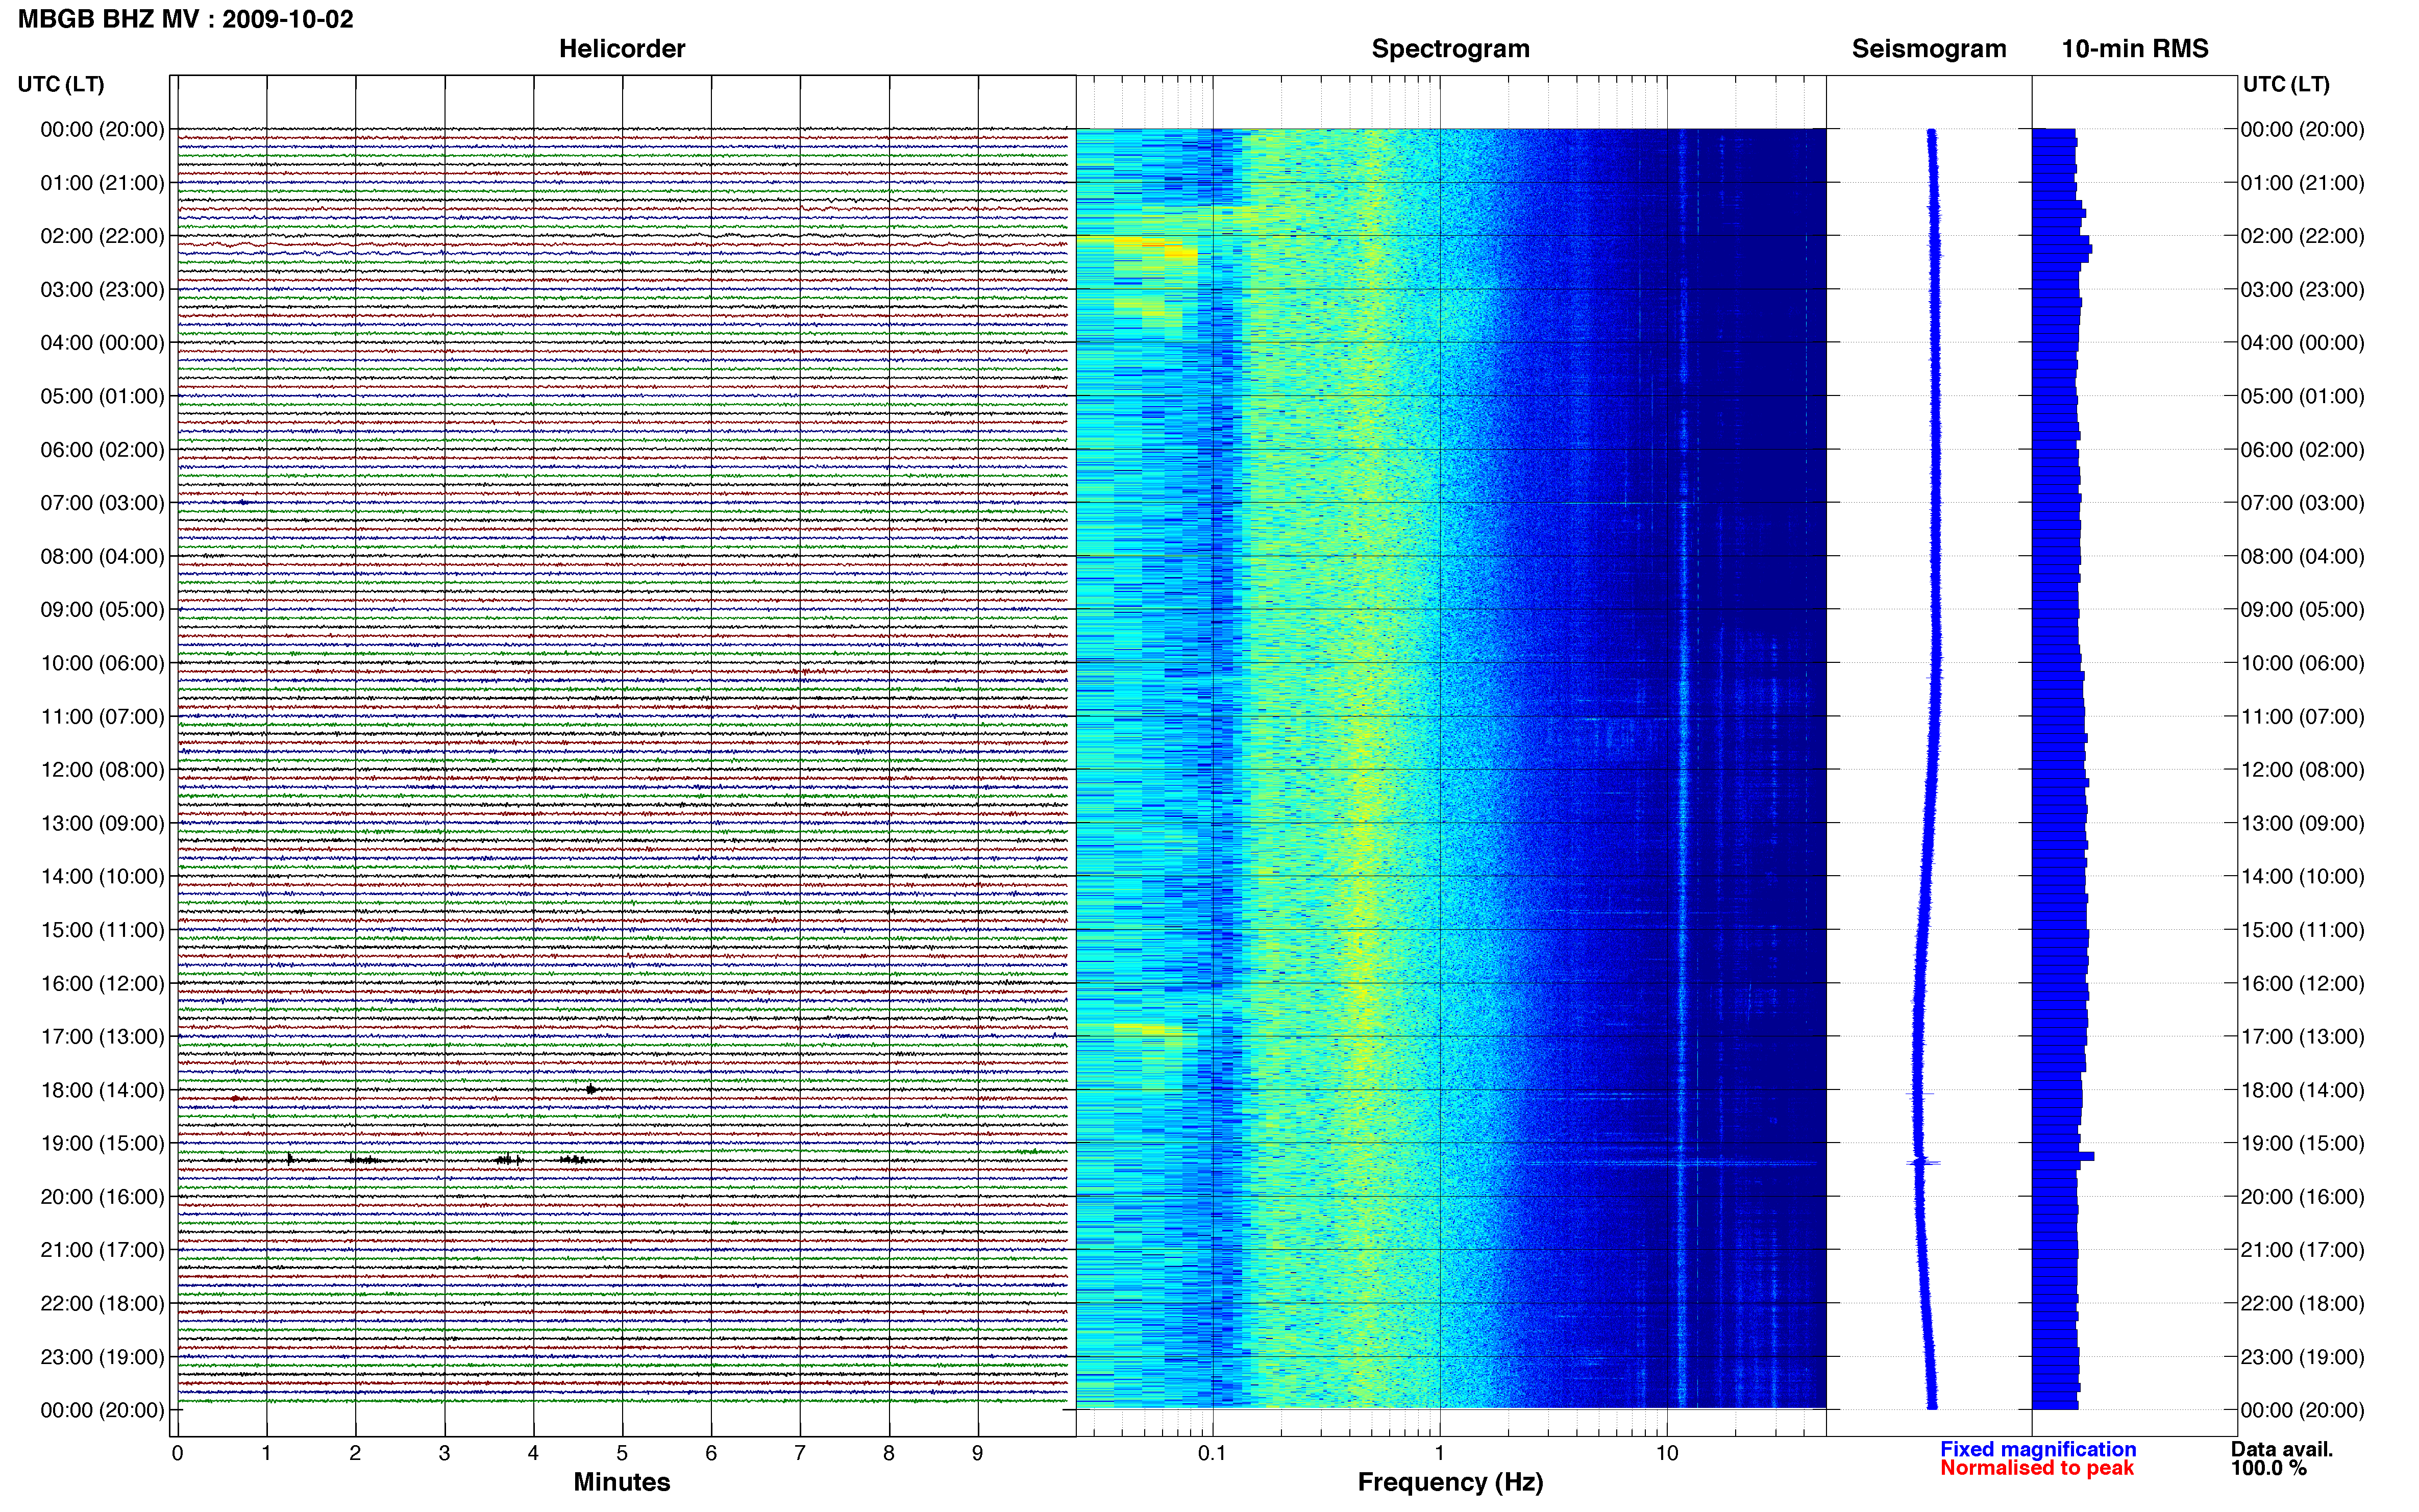Click the 'Spectrogram' panel heading
The height and width of the screenshot is (1512, 2419).
point(1450,49)
